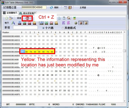This screenshot has width=129, height=108.
Task: Switch to the 記憶體檢示 memory view tab
Action: click(x=10, y=13)
